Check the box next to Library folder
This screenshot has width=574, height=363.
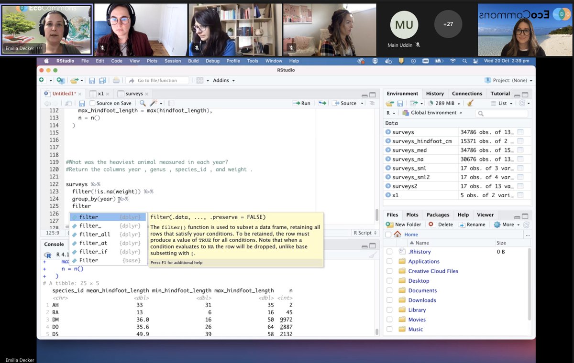click(389, 310)
